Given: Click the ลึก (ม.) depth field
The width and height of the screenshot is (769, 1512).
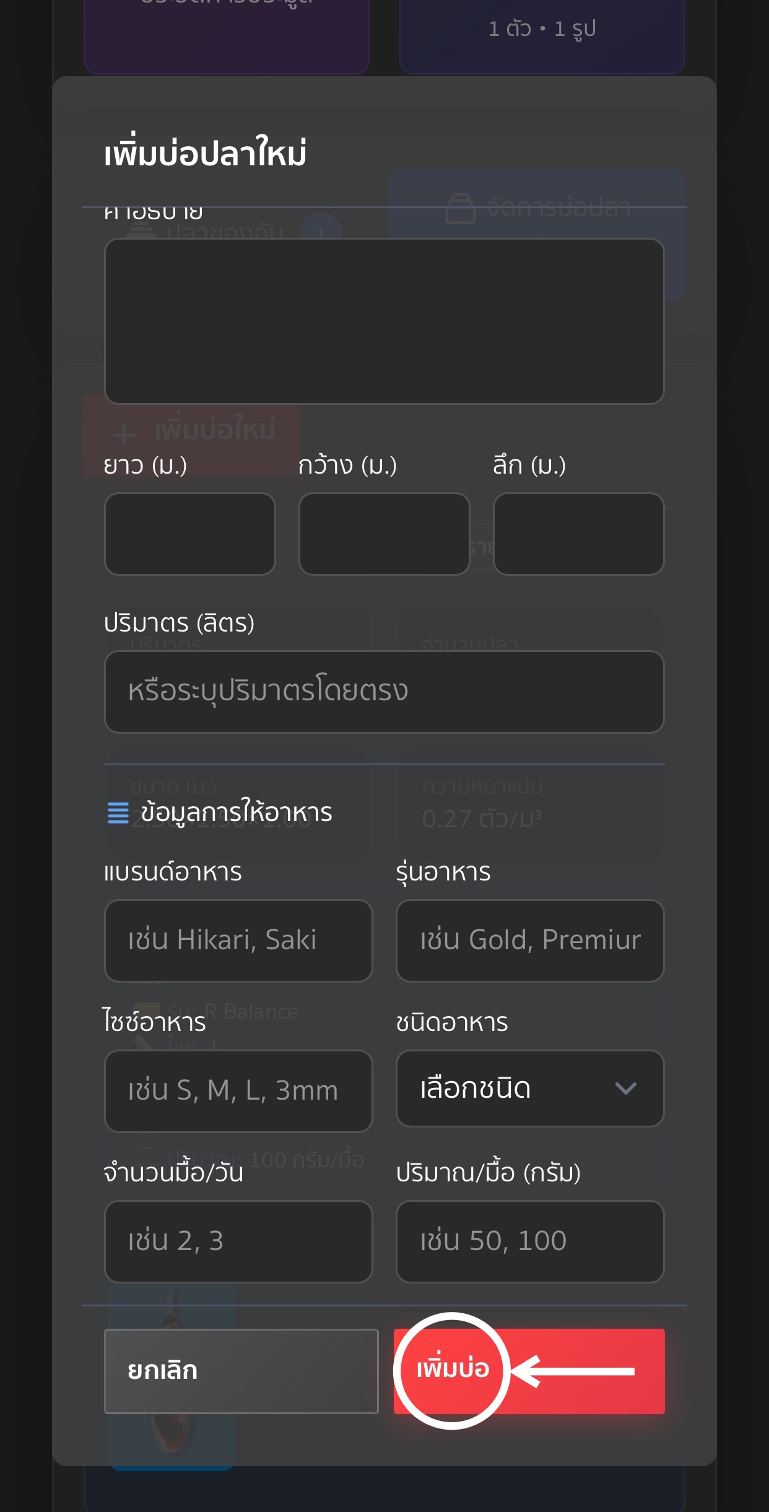Looking at the screenshot, I should (x=578, y=533).
